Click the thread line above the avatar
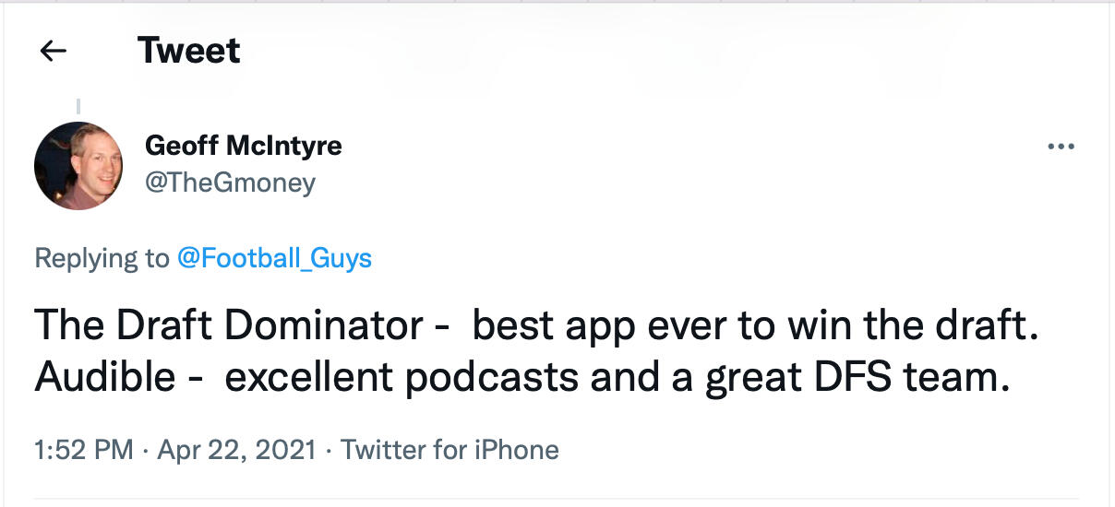The image size is (1115, 507). [x=78, y=107]
